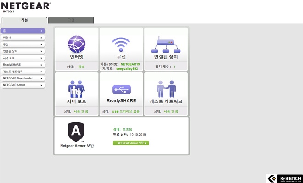Image resolution: width=303 pixels, height=183 pixels.
Task: Click the USB 드라이브 없음 status text
Action: click(126, 111)
